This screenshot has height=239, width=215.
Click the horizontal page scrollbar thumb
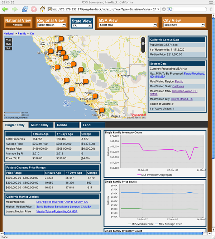click(104, 233)
